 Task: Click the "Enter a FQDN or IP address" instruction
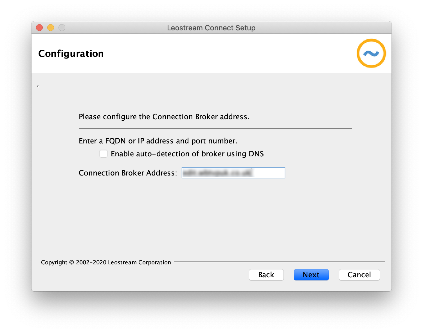(x=158, y=141)
